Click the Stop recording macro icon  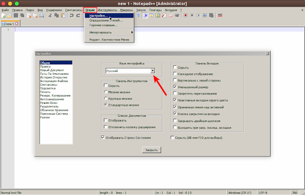click(x=192, y=15)
